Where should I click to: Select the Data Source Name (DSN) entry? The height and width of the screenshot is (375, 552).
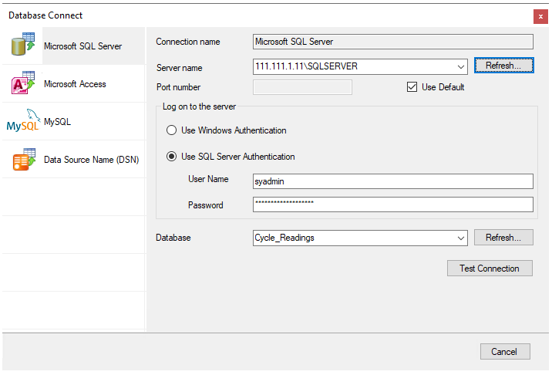tap(73, 159)
